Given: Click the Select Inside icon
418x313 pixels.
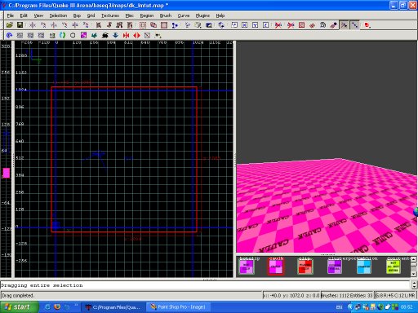Looking at the screenshot, I should click(x=130, y=25).
